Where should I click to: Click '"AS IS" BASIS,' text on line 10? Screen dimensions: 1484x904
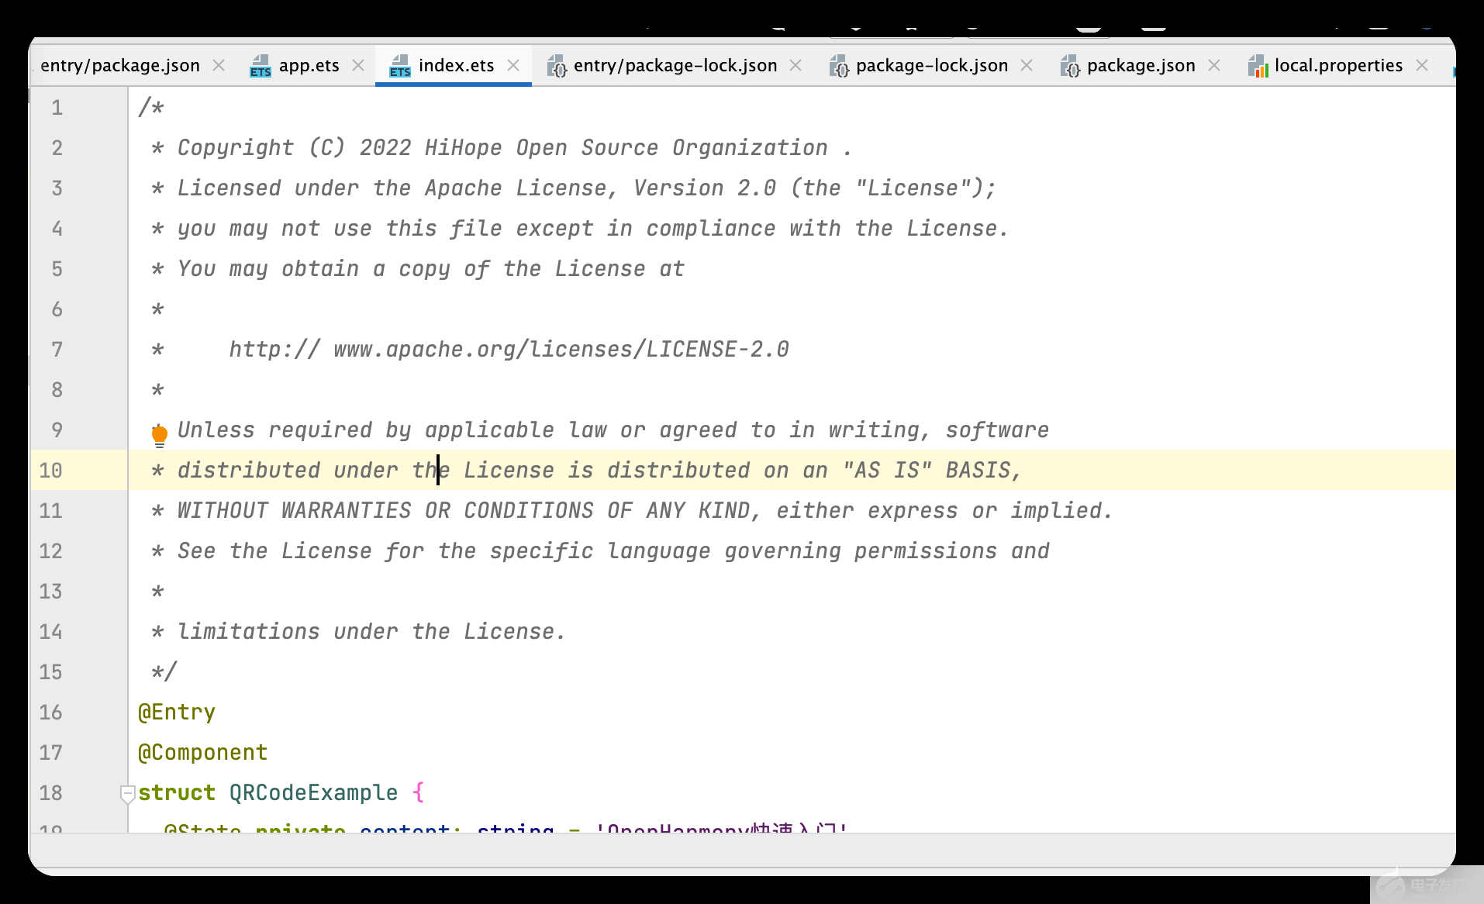tap(932, 471)
